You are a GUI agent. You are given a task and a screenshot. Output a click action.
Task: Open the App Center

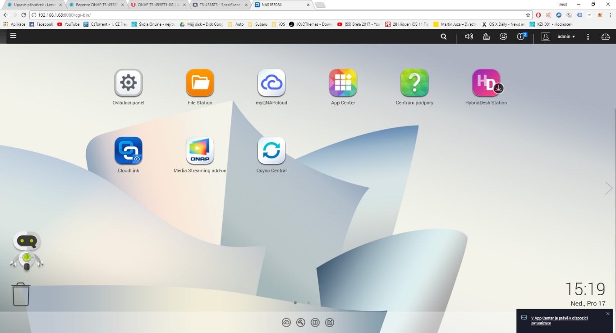click(343, 83)
